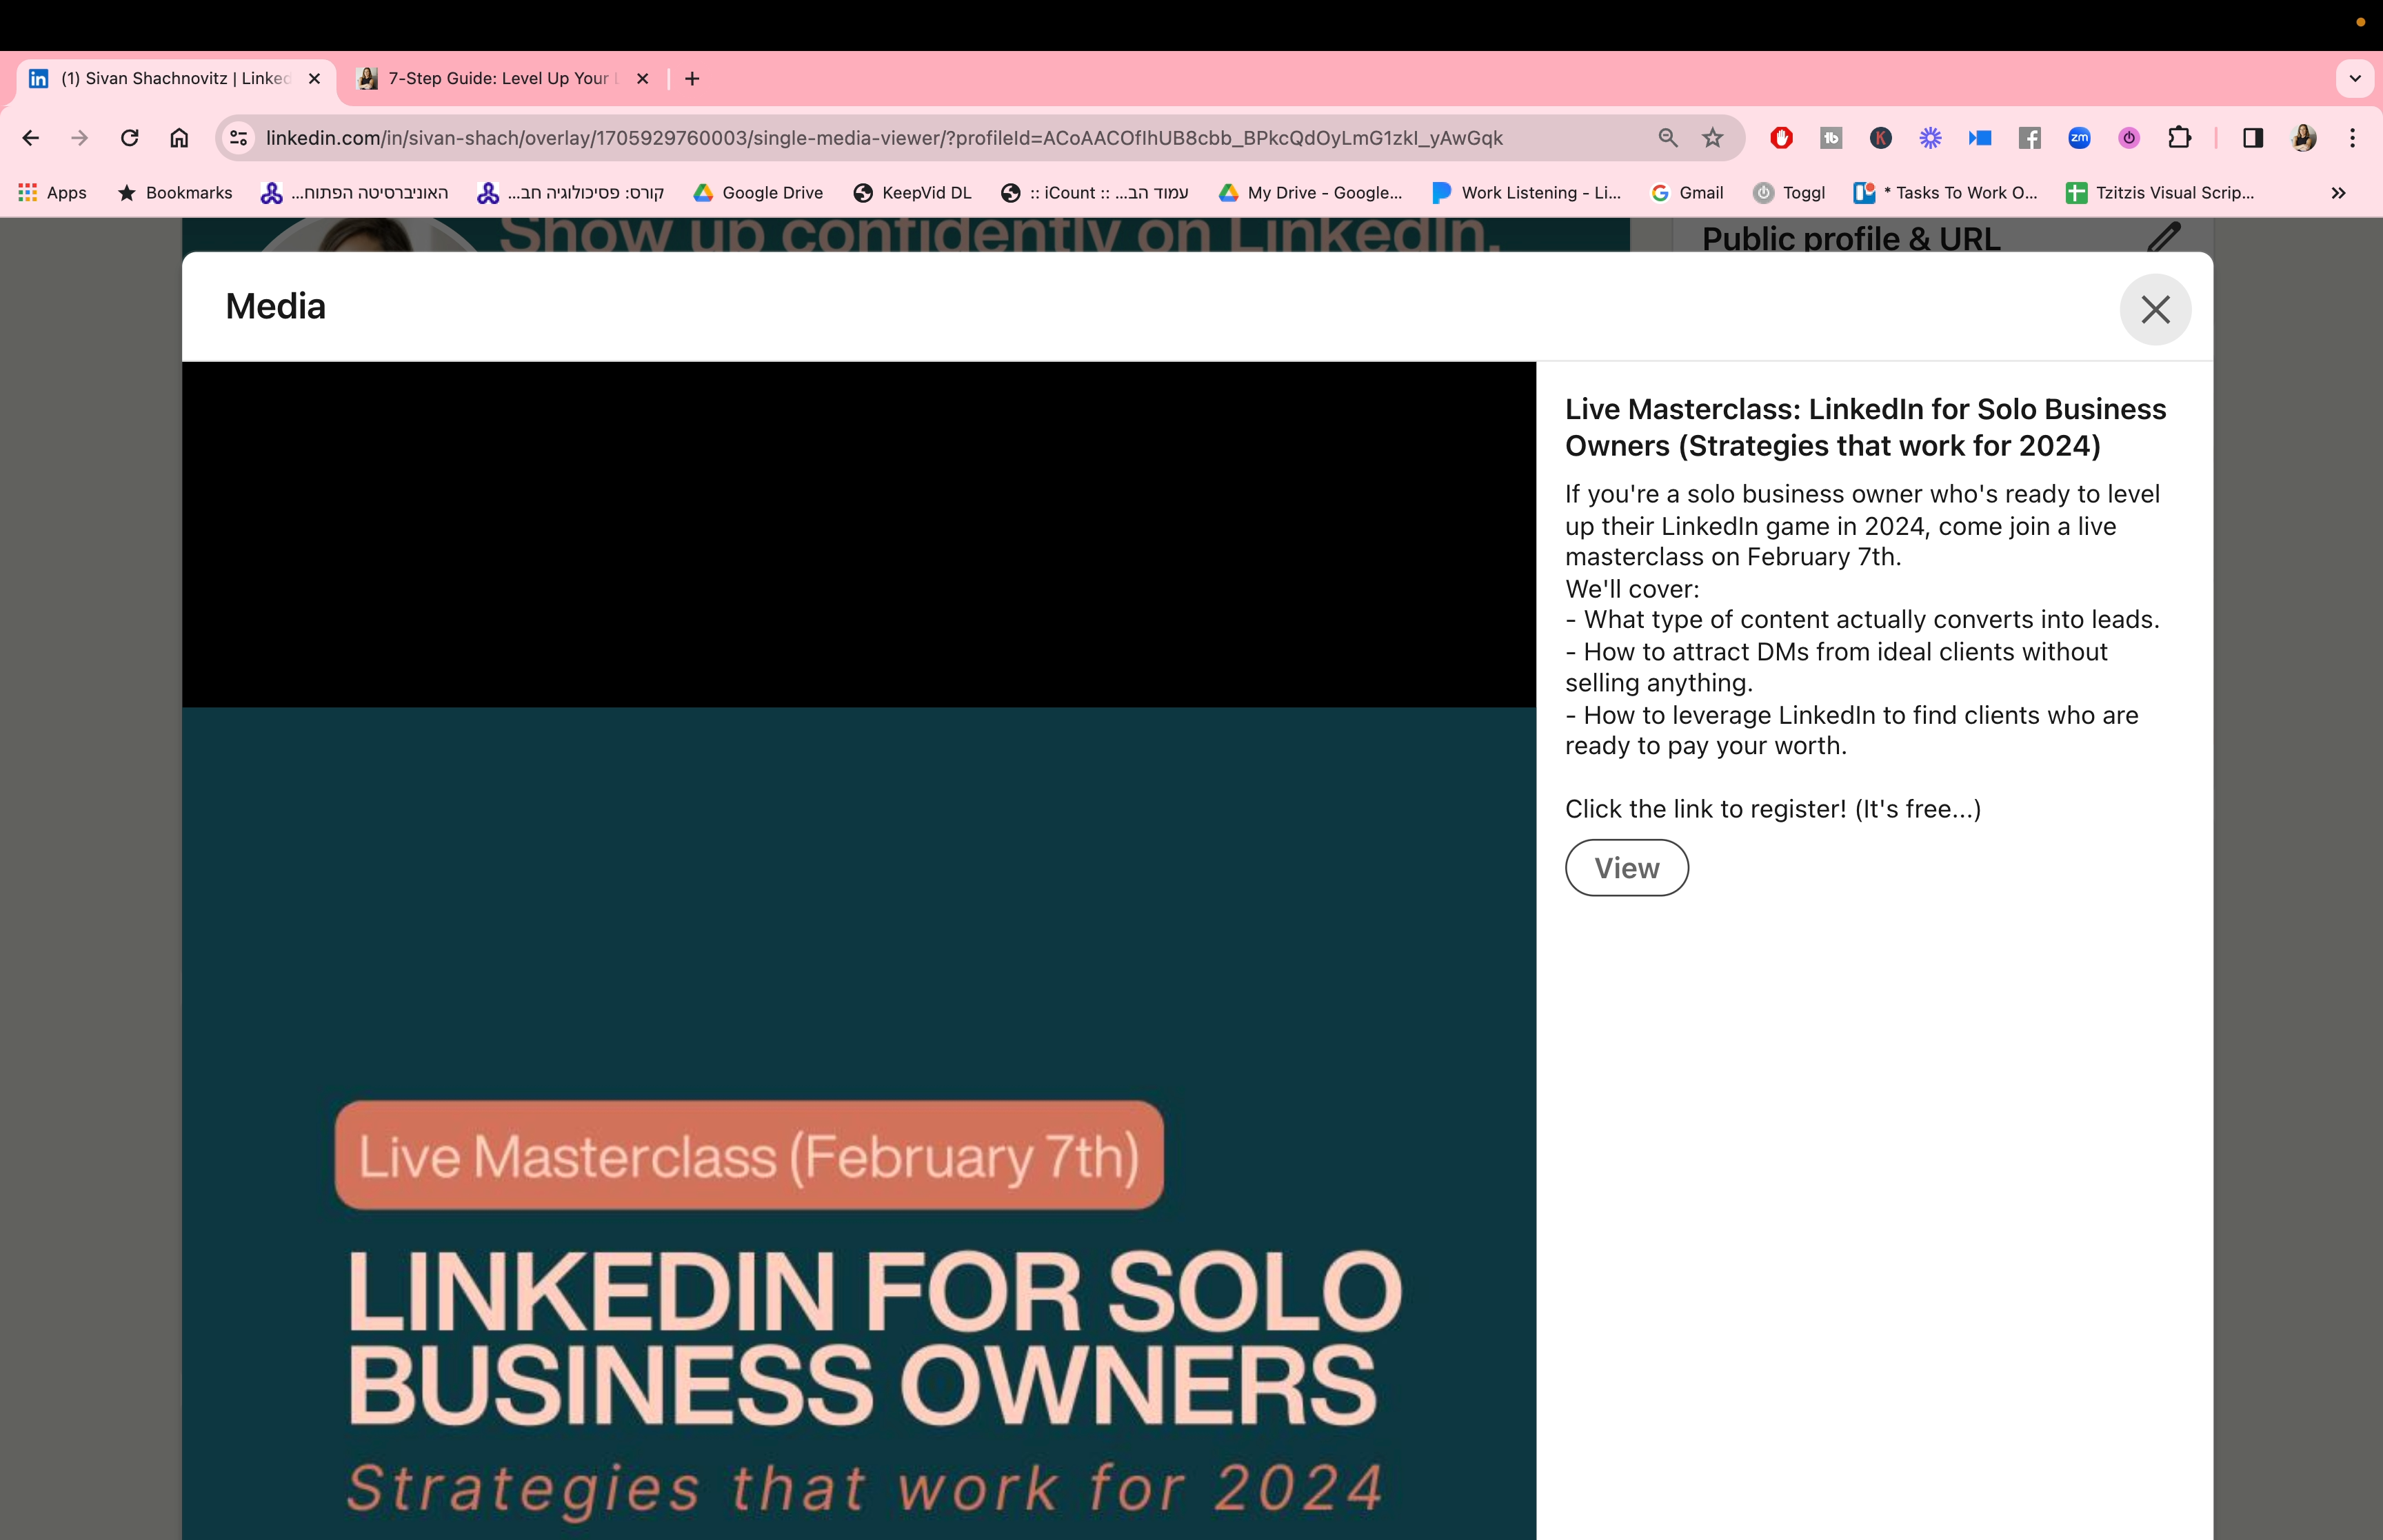
Task: Open the Extensions puzzle icon
Action: [x=2179, y=138]
